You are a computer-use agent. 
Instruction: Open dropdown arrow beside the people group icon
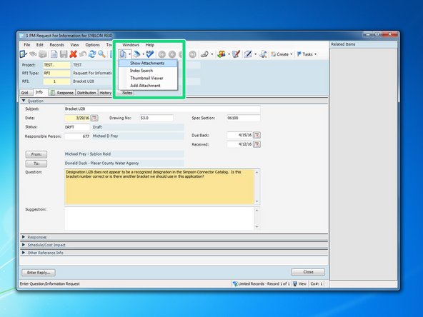(x=229, y=54)
